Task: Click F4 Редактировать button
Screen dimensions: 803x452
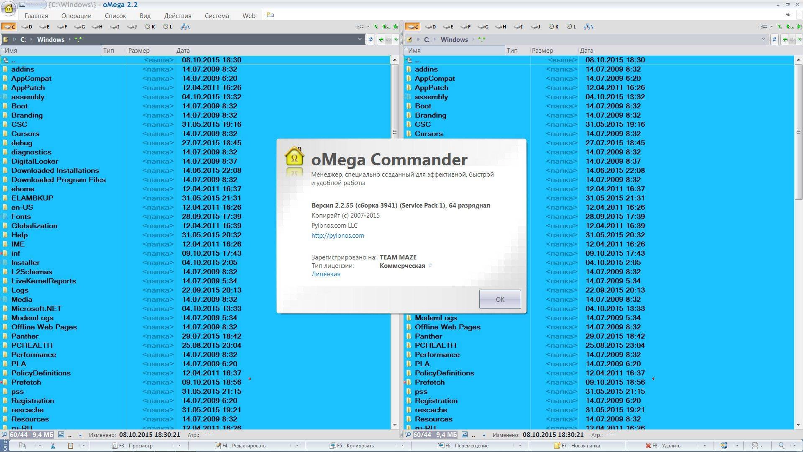Action: [x=240, y=446]
